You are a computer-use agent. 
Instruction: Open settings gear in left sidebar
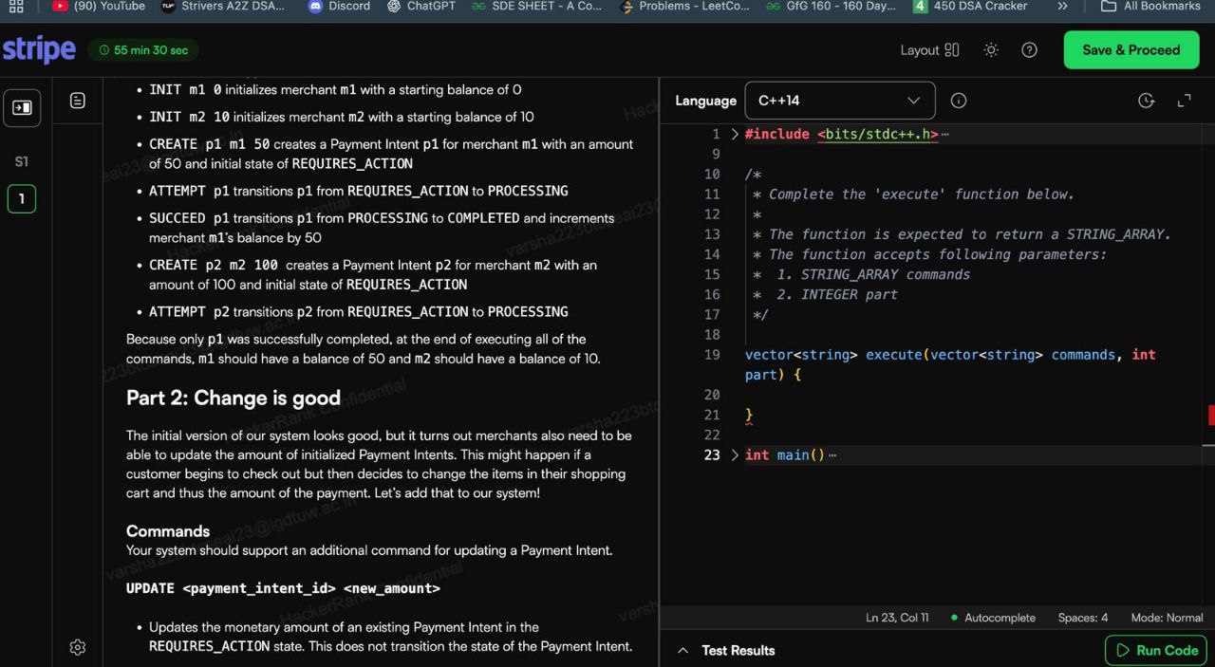coord(78,647)
